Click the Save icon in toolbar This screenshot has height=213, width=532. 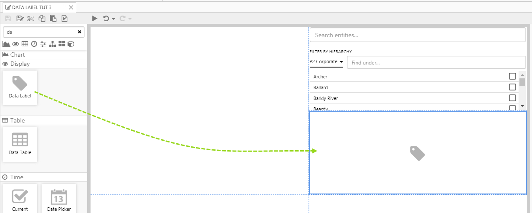8,18
